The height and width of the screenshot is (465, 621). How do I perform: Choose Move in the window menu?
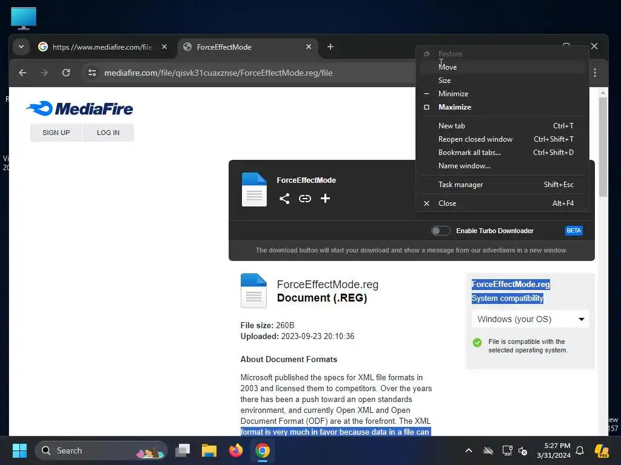click(502, 67)
